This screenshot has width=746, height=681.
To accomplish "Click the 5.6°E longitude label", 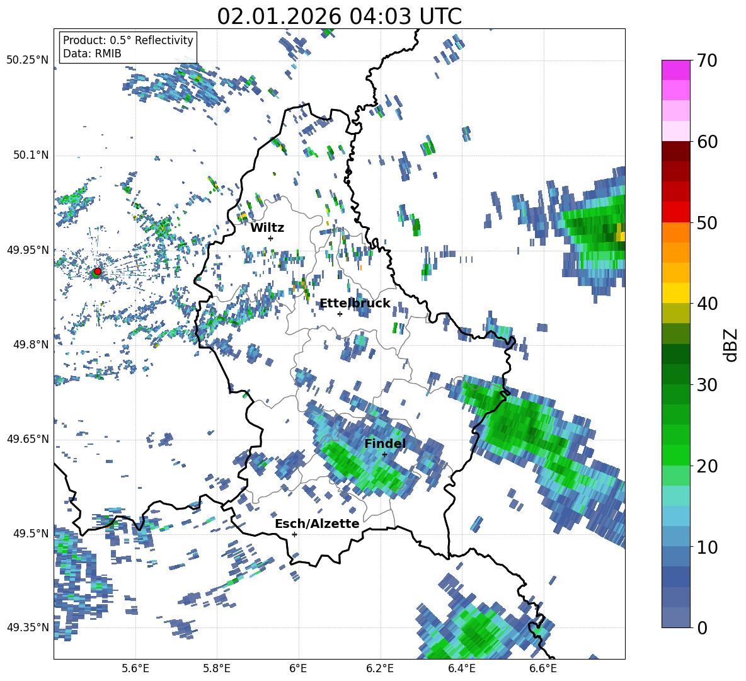I will tap(135, 669).
